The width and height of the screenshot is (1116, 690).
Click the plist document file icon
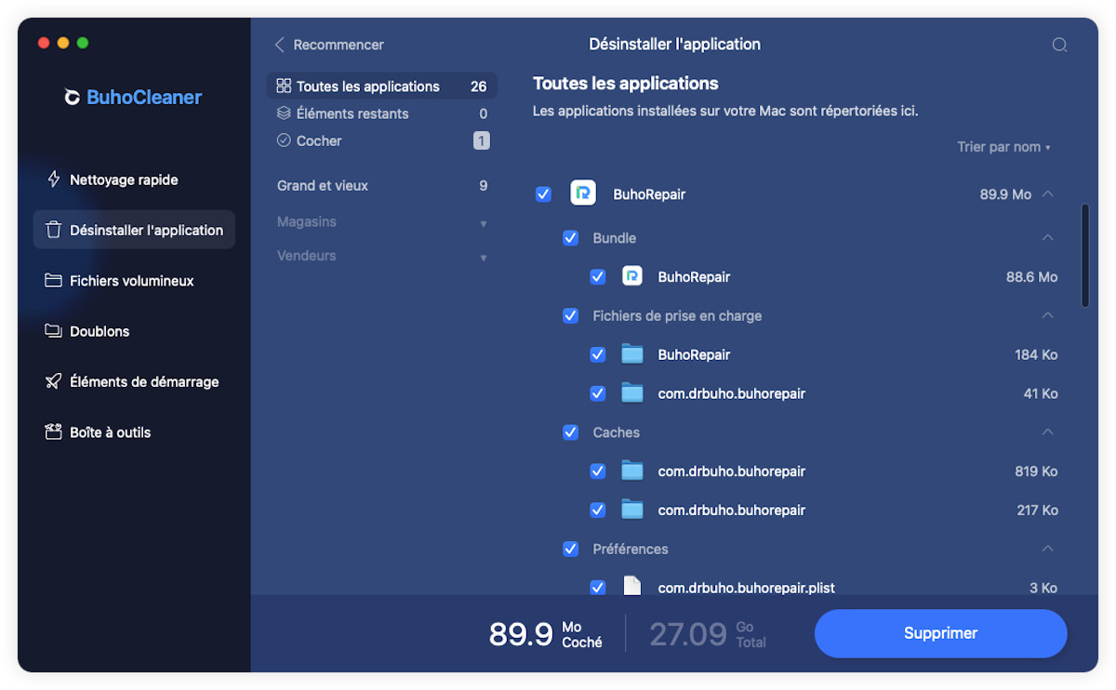pos(632,586)
